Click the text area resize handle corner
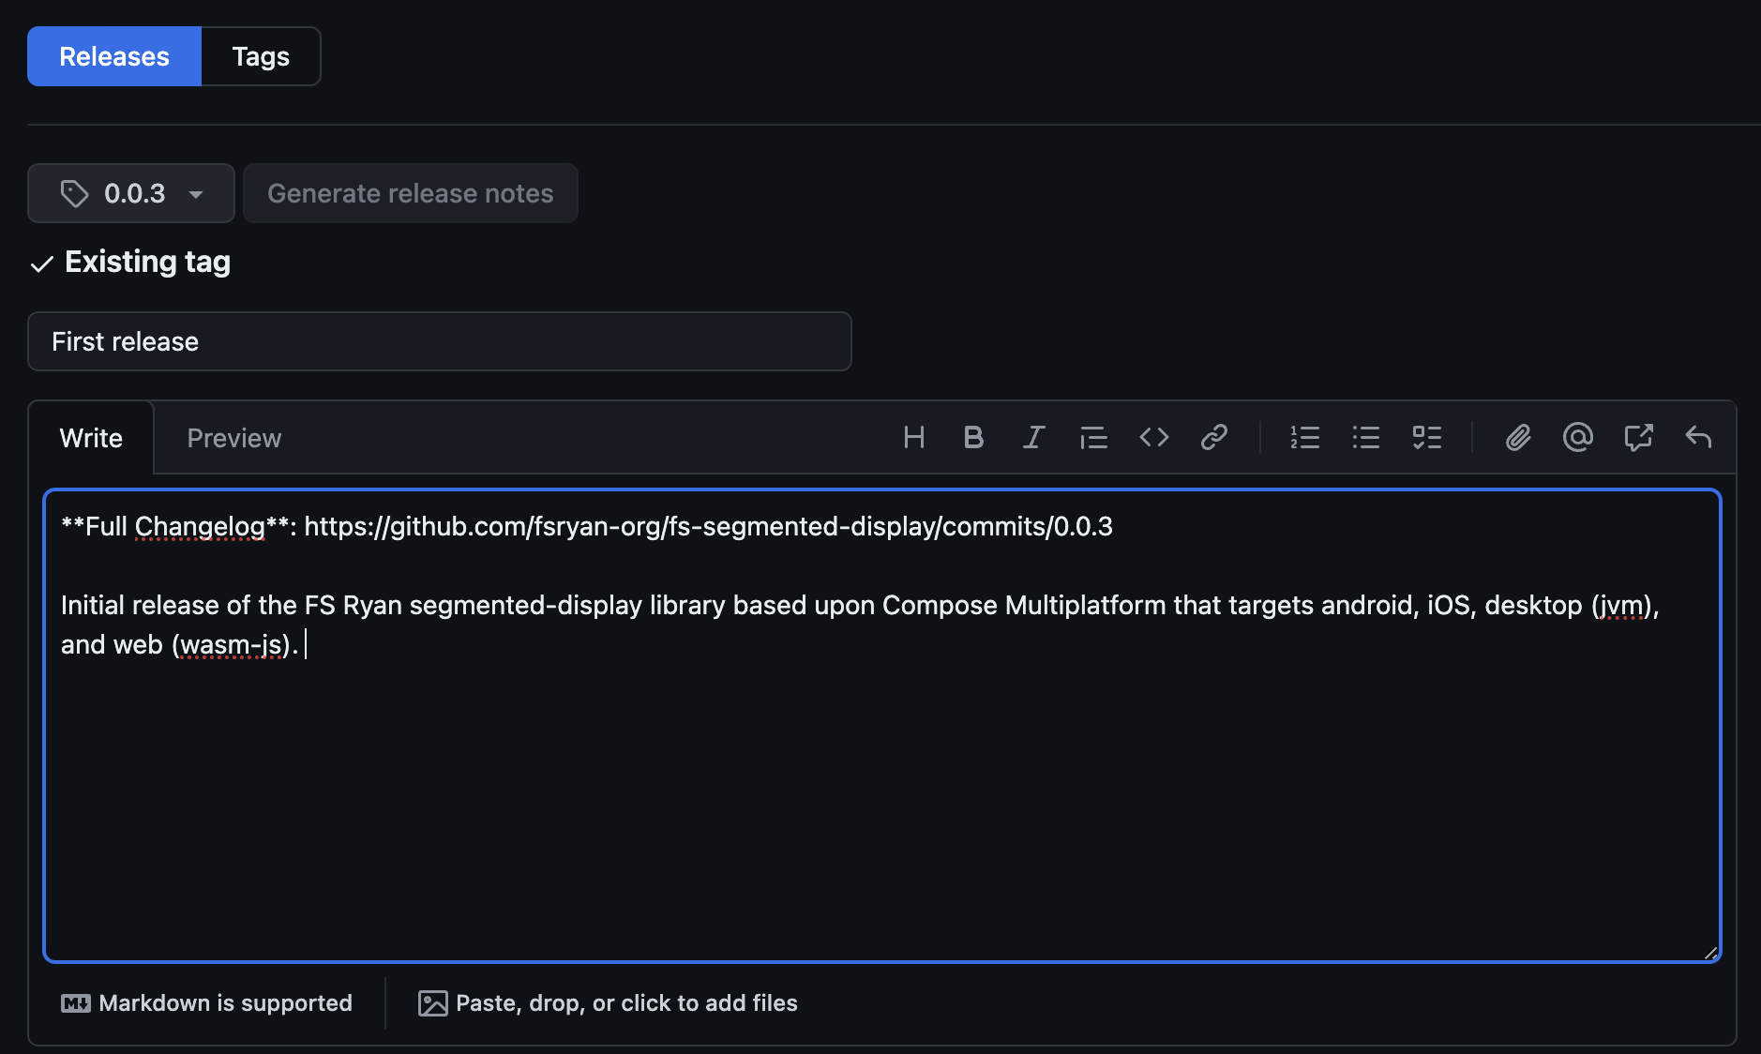The image size is (1761, 1054). (x=1710, y=952)
